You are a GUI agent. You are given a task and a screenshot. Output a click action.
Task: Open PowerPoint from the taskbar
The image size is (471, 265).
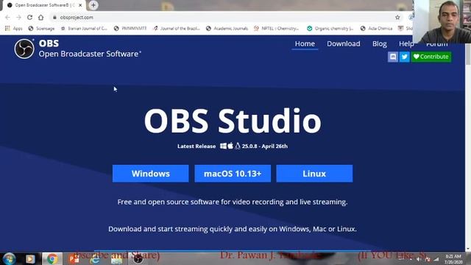(74, 258)
